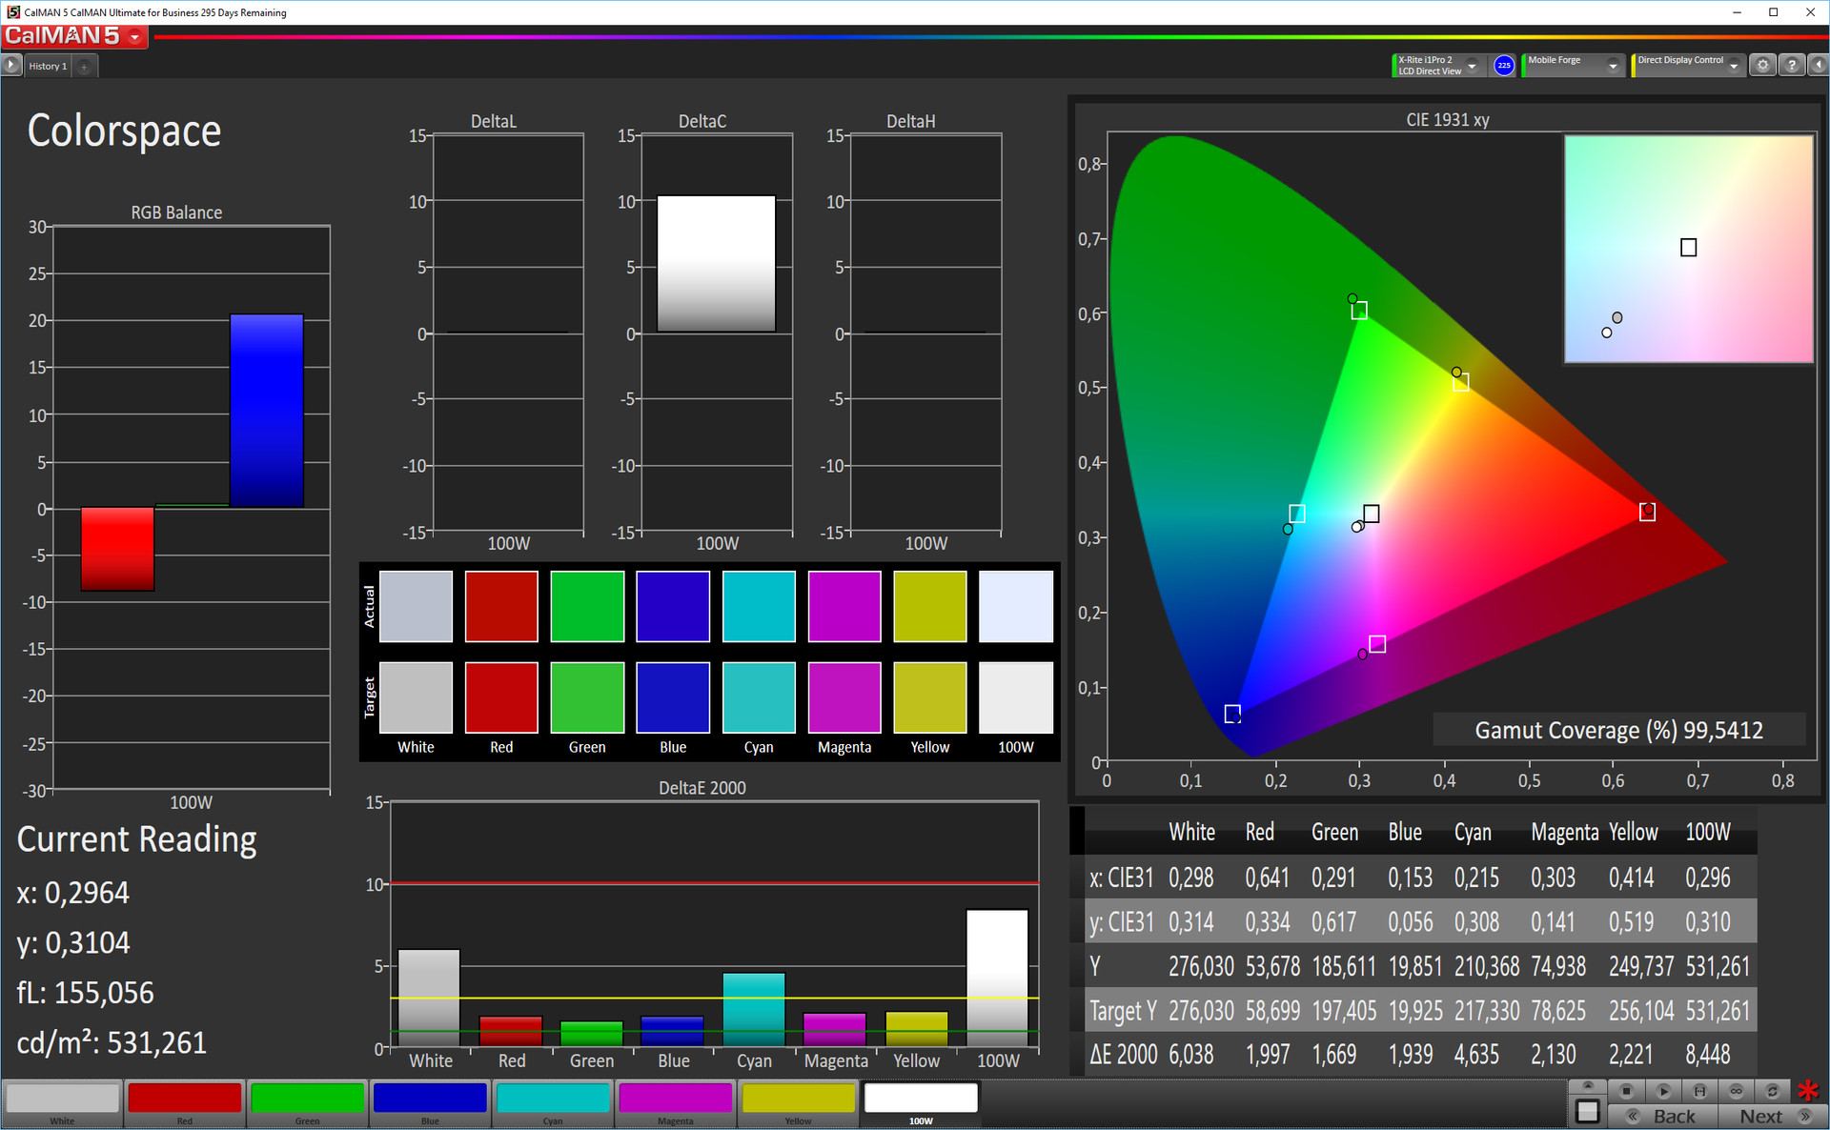Viewport: 1830px width, 1130px height.
Task: Add a new history tab with the plus button
Action: [85, 66]
